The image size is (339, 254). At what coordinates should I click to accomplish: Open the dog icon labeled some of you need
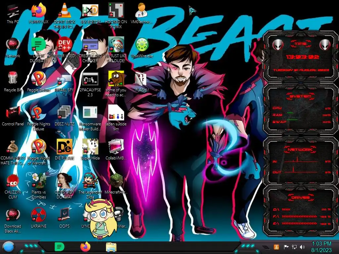tap(116, 79)
